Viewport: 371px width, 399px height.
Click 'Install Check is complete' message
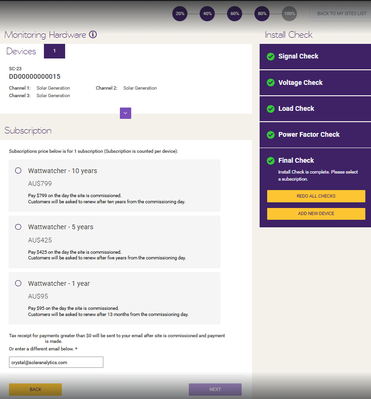click(x=318, y=175)
